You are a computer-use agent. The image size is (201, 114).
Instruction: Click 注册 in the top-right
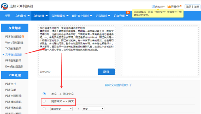coord(196,7)
